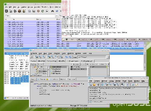Click the right tab-scroll arrow in class browser
The height and width of the screenshot is (111, 151).
(108, 64)
